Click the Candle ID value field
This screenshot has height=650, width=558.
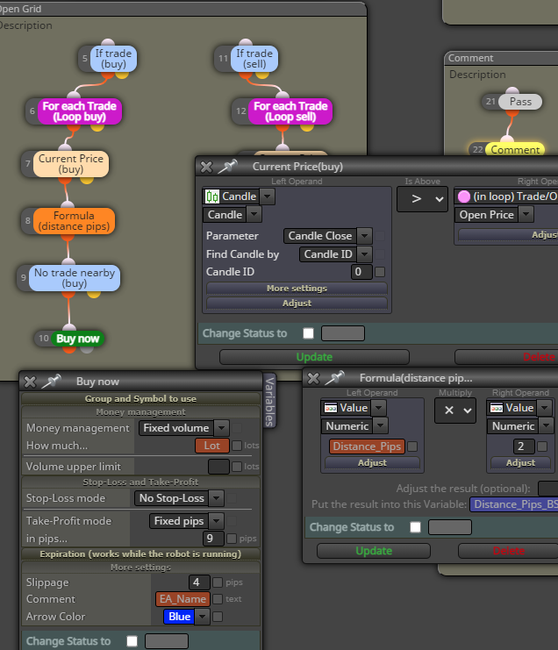[x=361, y=272]
